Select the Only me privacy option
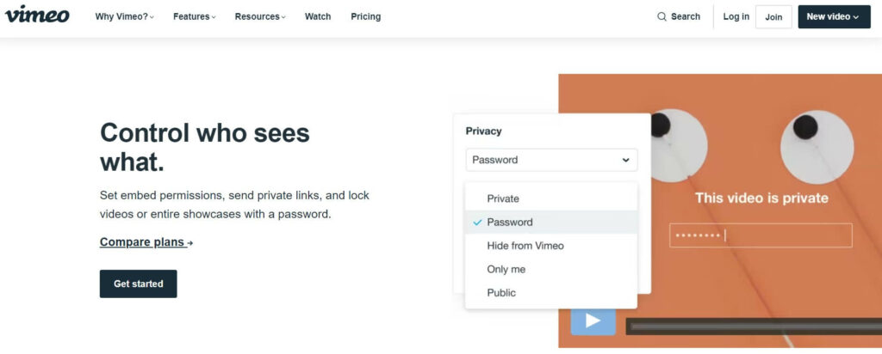Image resolution: width=882 pixels, height=354 pixels. click(x=506, y=269)
